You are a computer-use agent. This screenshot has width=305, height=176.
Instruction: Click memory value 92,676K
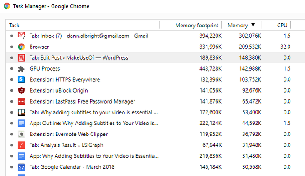[x=252, y=90]
